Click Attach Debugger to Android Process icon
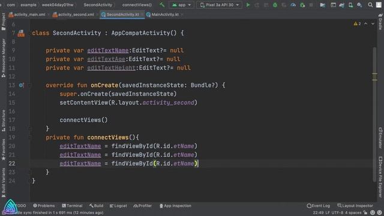 click(x=302, y=5)
